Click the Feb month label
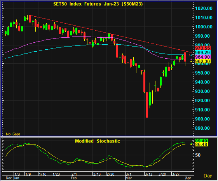 [x=74, y=178]
